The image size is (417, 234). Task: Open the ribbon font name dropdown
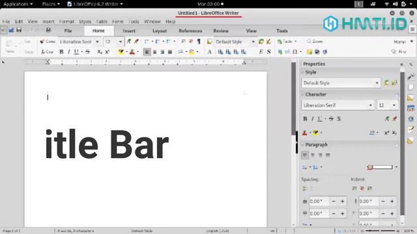97,42
